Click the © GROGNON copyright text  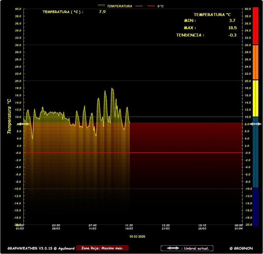click(x=241, y=248)
